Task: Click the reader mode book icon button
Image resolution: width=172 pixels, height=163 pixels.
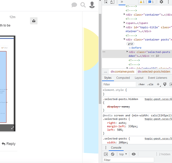Action: click(x=34, y=21)
